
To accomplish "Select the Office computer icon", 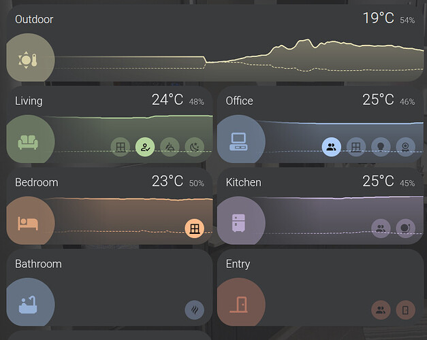I will [238, 141].
